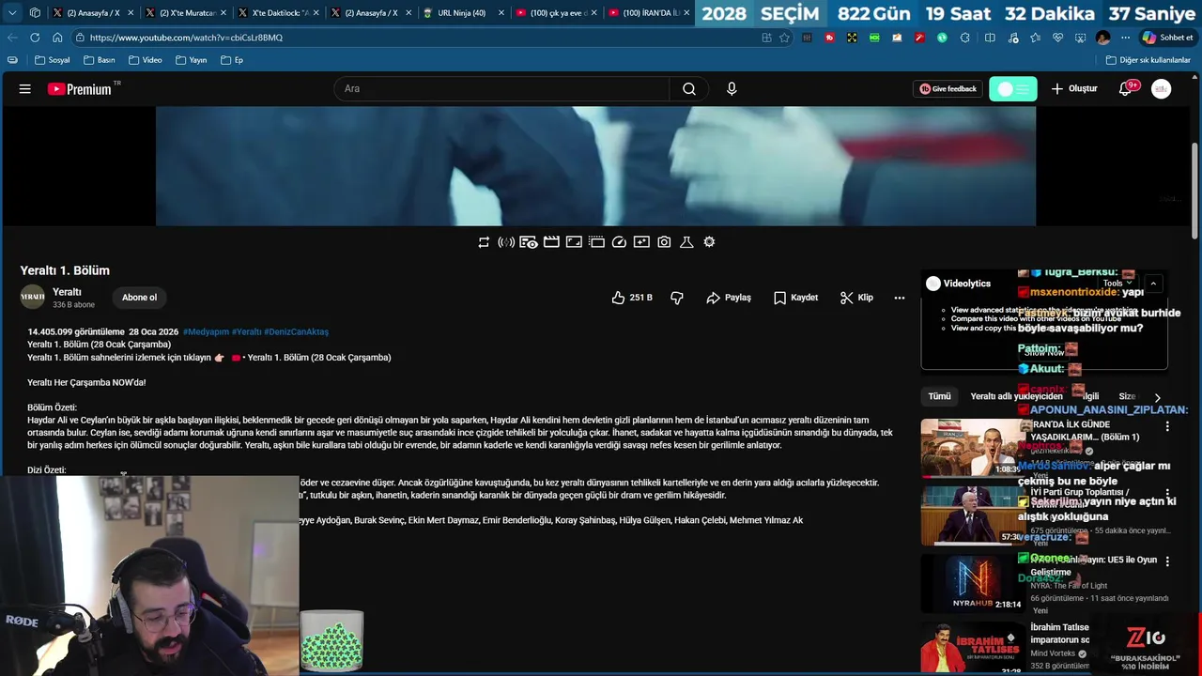Open the notifications bell
The image size is (1202, 676).
tap(1126, 89)
